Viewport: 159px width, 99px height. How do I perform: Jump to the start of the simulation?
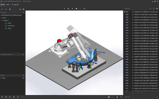pos(2,97)
